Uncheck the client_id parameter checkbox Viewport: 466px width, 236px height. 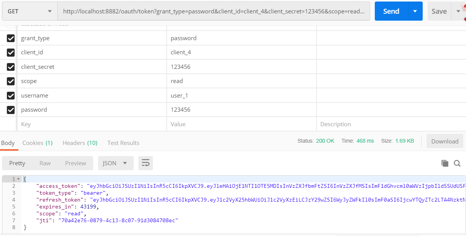point(11,52)
